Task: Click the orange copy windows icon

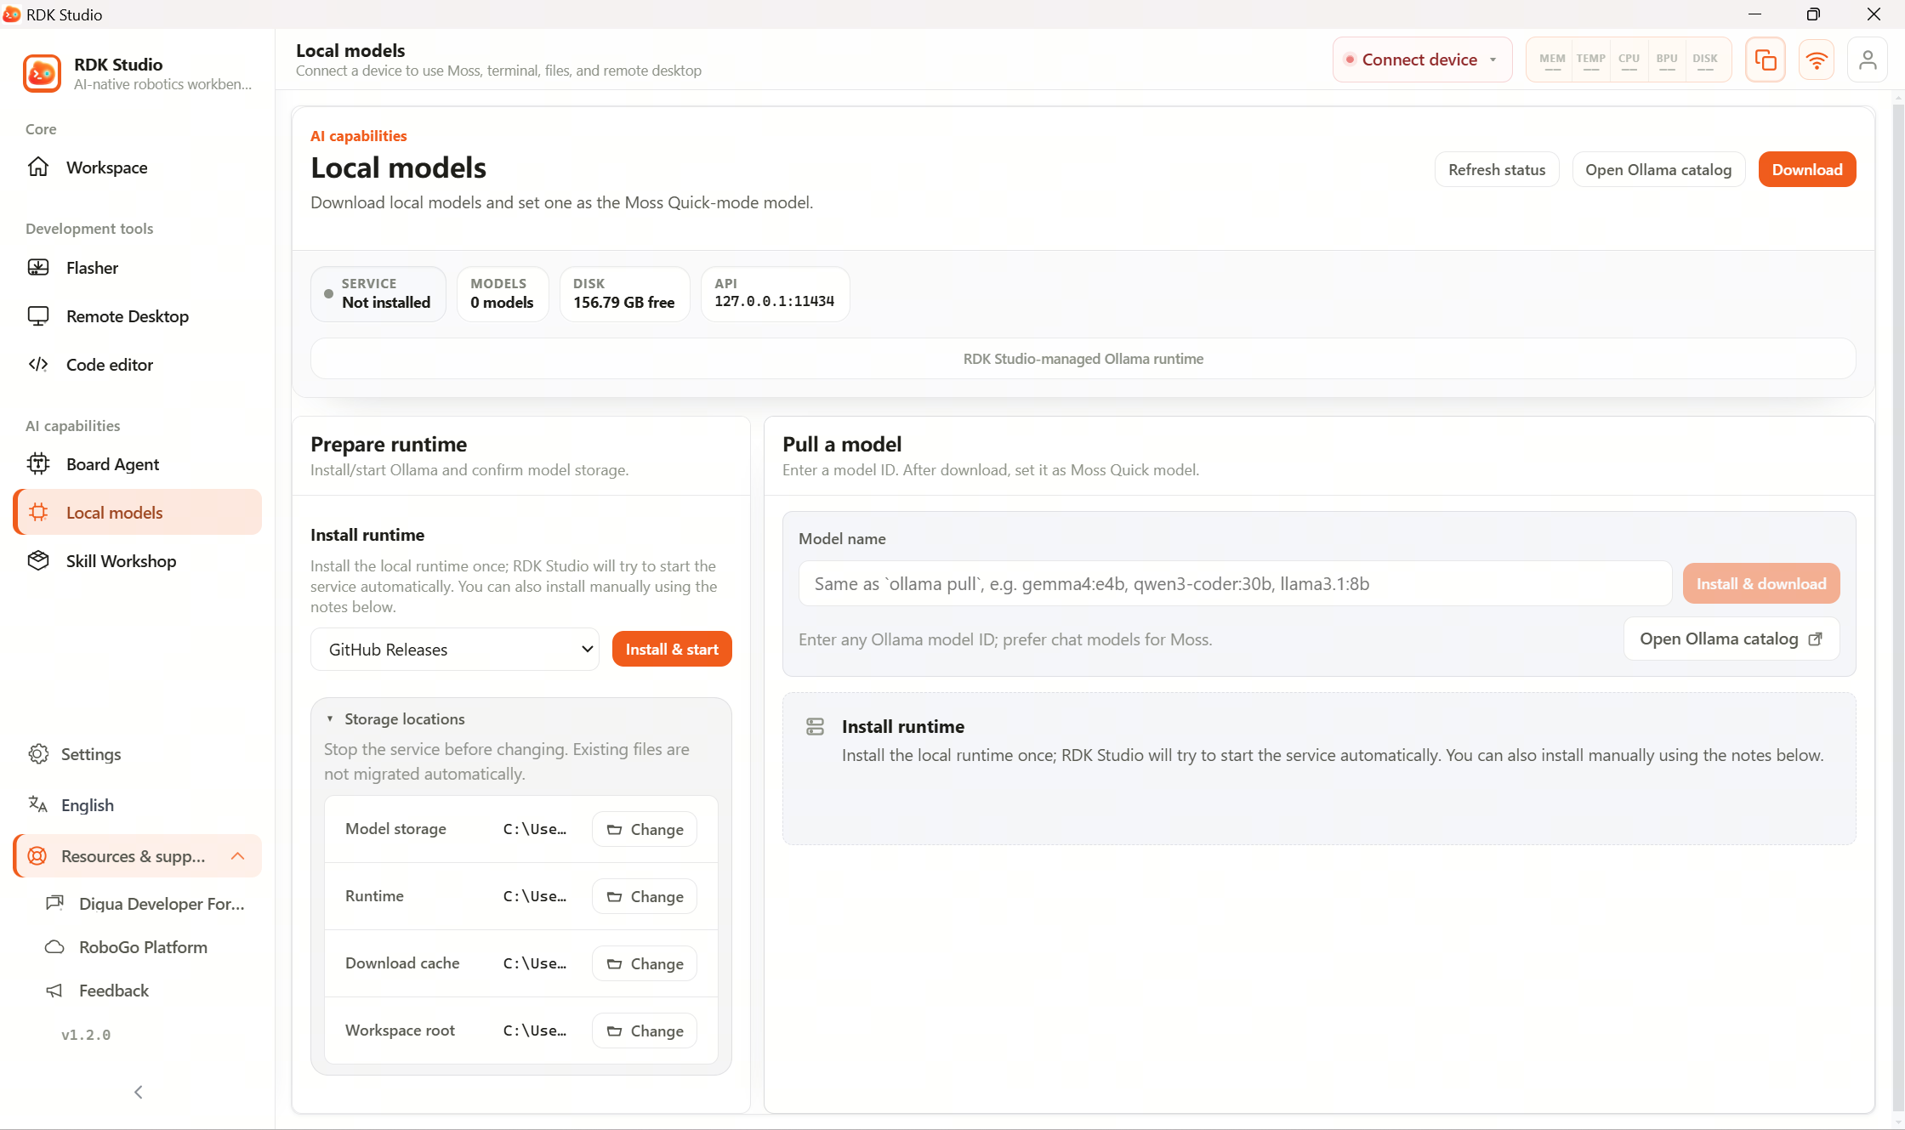Action: tap(1766, 60)
